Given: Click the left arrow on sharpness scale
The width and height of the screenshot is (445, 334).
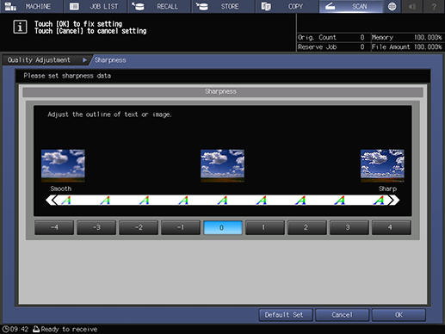Looking at the screenshot, I should coord(52,200).
